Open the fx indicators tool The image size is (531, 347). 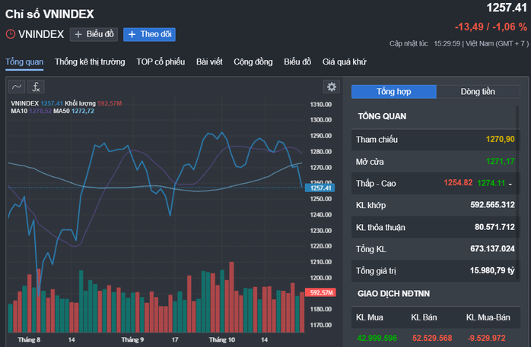click(x=36, y=87)
